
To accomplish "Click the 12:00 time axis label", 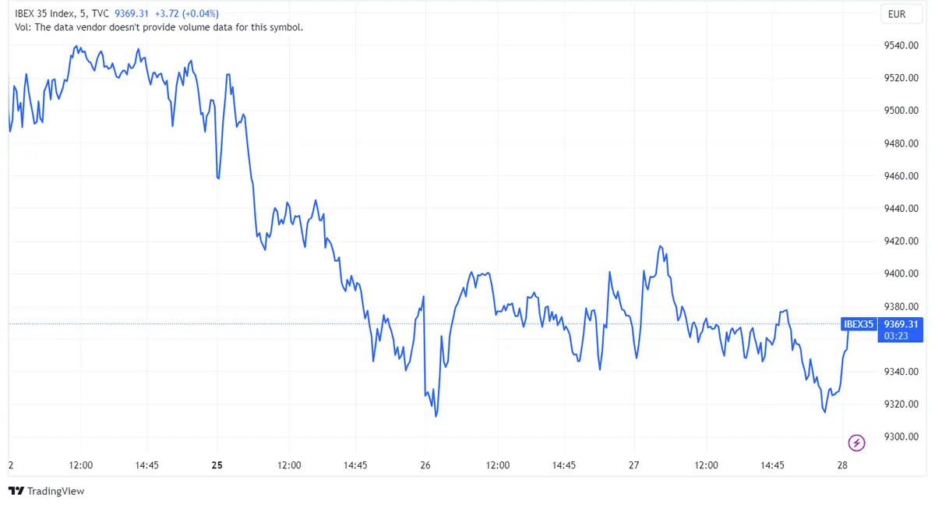I will click(x=81, y=464).
